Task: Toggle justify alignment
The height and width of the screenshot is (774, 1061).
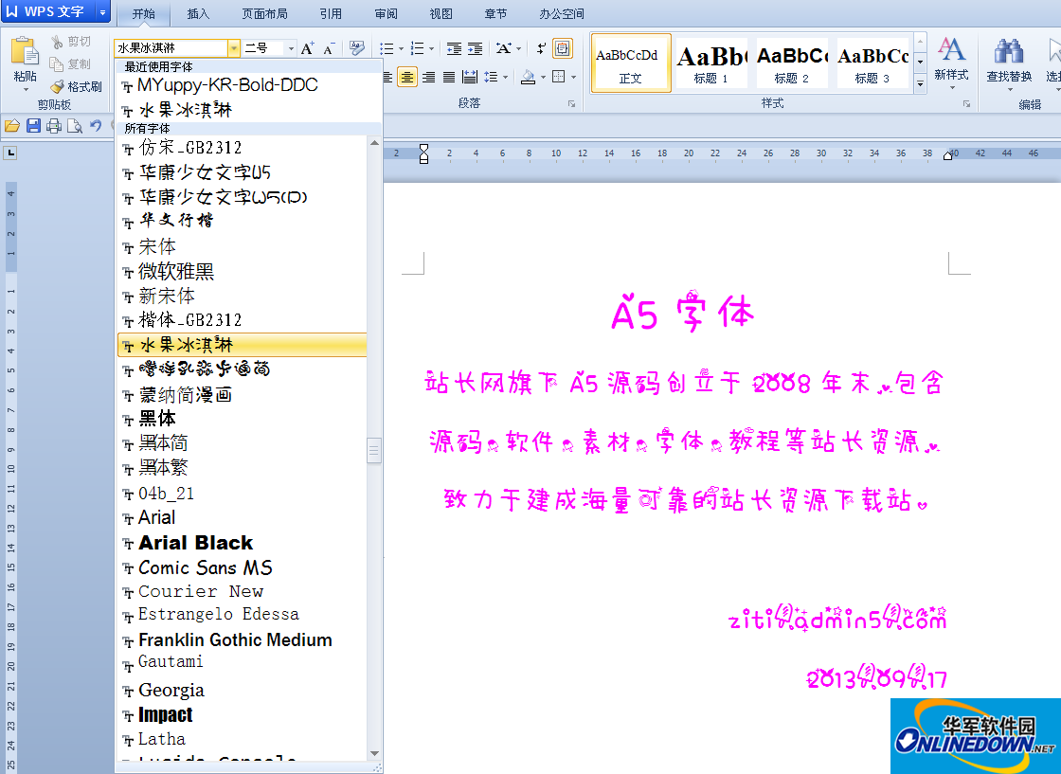Action: coord(449,77)
